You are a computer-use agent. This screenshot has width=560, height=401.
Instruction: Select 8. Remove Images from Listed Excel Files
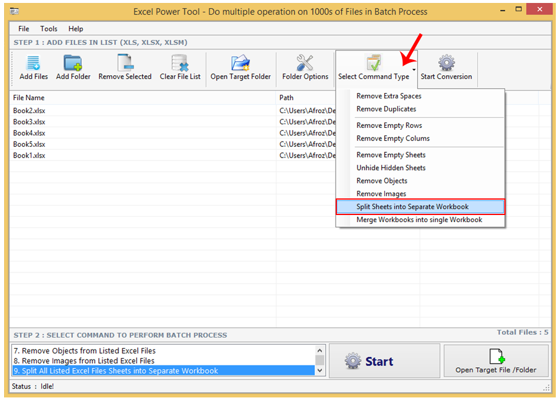[x=163, y=361]
